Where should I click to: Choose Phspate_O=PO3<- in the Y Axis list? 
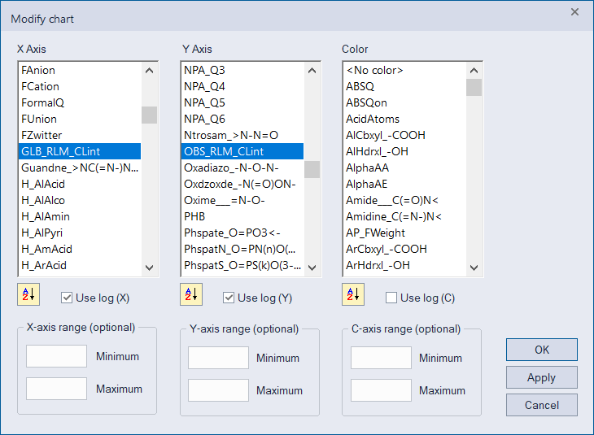(x=242, y=233)
